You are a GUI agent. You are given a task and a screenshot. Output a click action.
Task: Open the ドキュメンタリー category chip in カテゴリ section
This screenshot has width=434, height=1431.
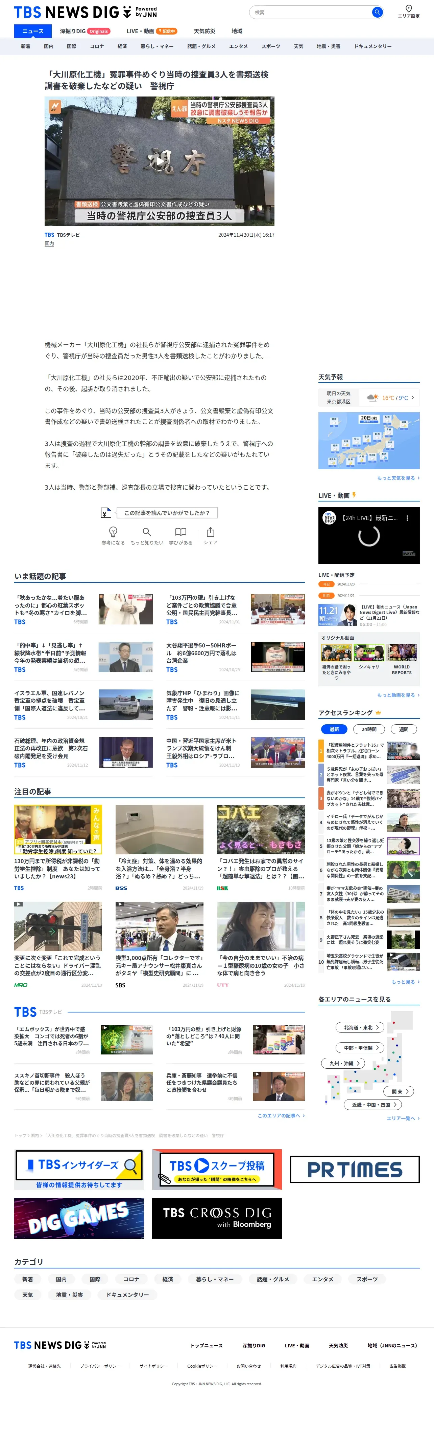(x=127, y=1294)
